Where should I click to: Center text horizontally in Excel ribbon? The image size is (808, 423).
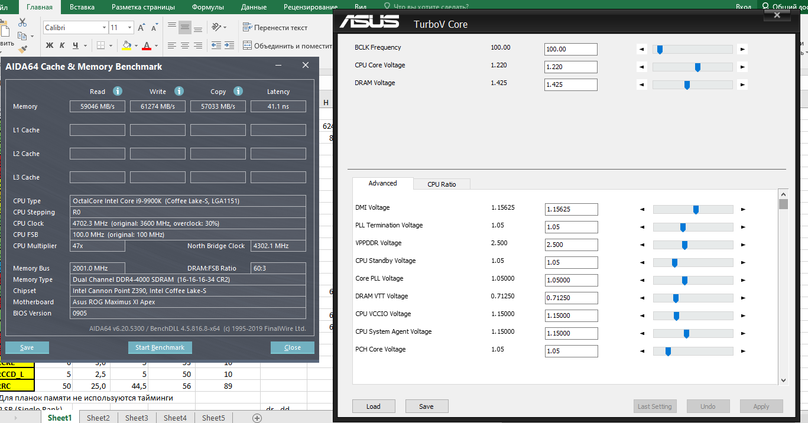click(x=185, y=45)
